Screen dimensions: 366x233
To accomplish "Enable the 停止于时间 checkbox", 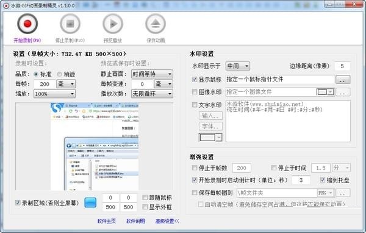I will pos(274,167).
